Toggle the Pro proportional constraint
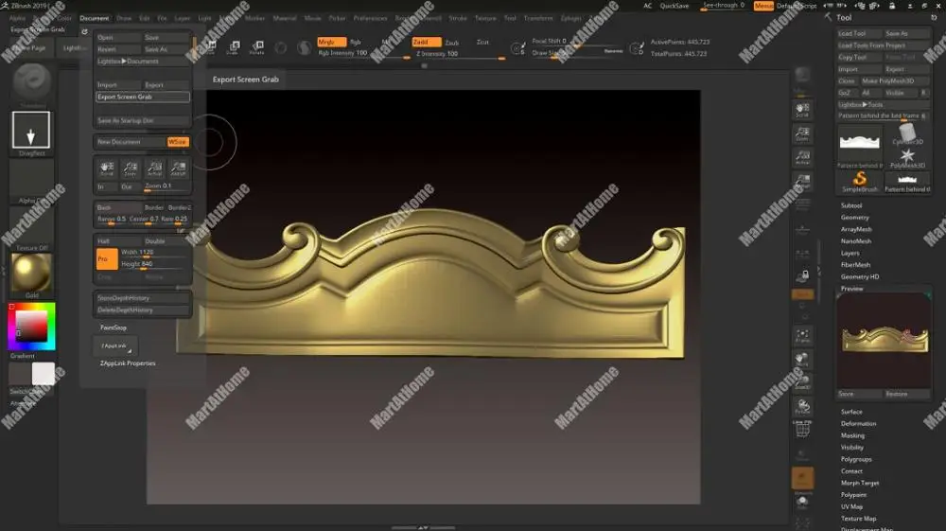The height and width of the screenshot is (531, 946). click(x=106, y=258)
